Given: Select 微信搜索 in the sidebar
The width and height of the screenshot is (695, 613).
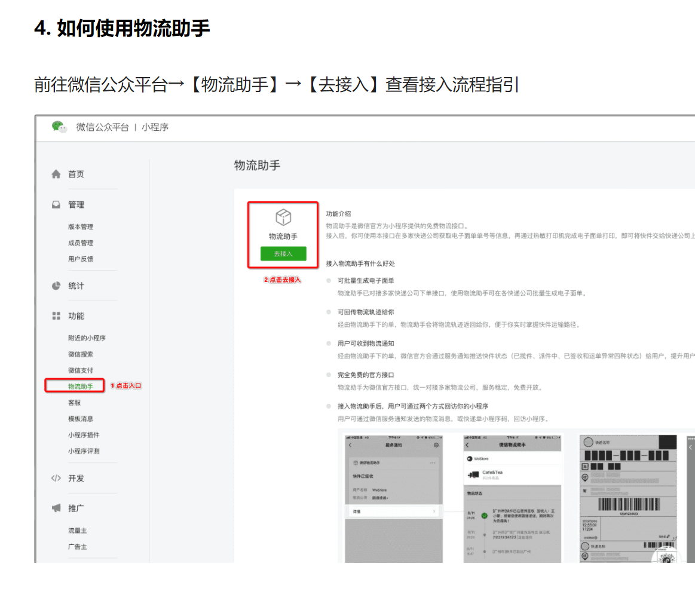Looking at the screenshot, I should (81, 354).
